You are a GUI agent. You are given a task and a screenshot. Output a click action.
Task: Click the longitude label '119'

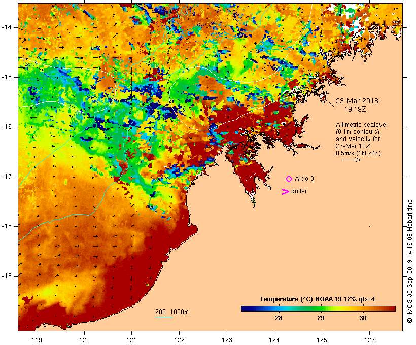pyautogui.click(x=37, y=340)
